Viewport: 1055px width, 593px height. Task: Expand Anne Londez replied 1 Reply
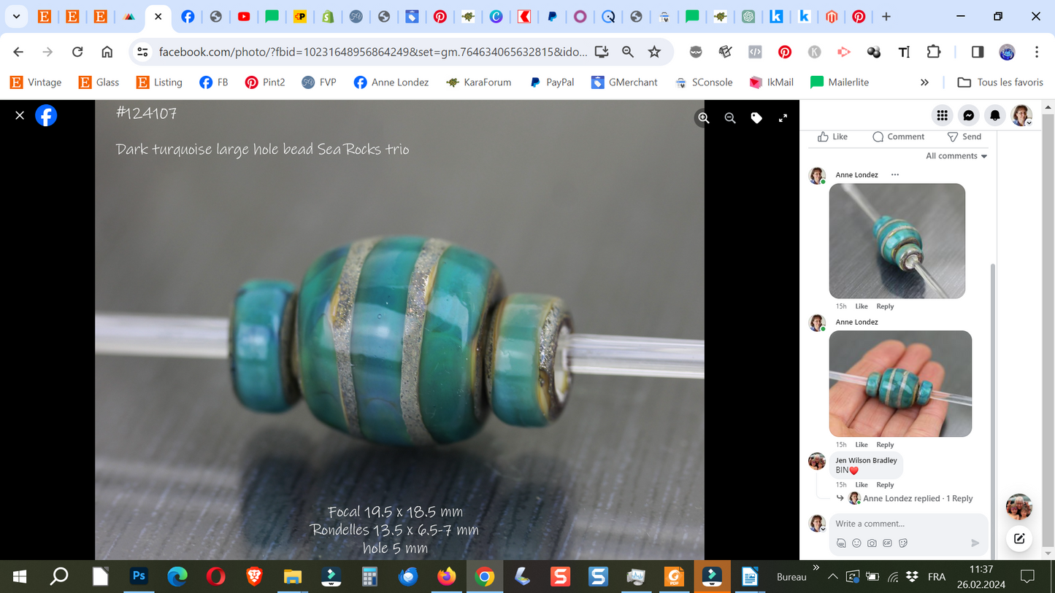(918, 499)
